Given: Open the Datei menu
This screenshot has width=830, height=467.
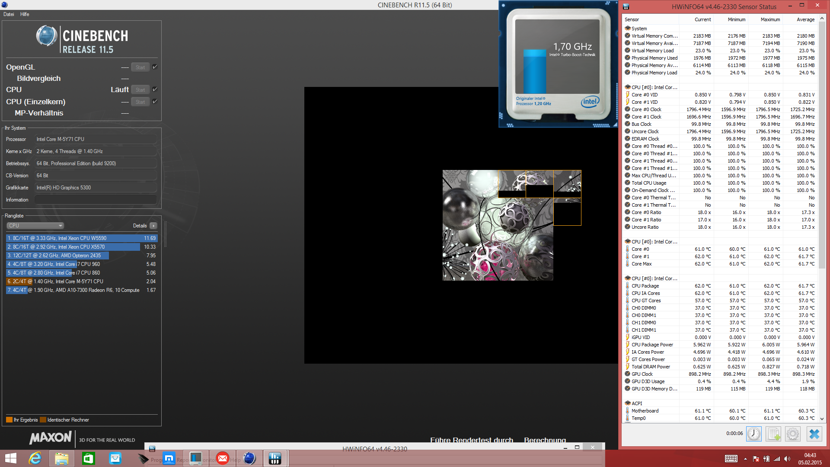Looking at the screenshot, I should tap(9, 14).
